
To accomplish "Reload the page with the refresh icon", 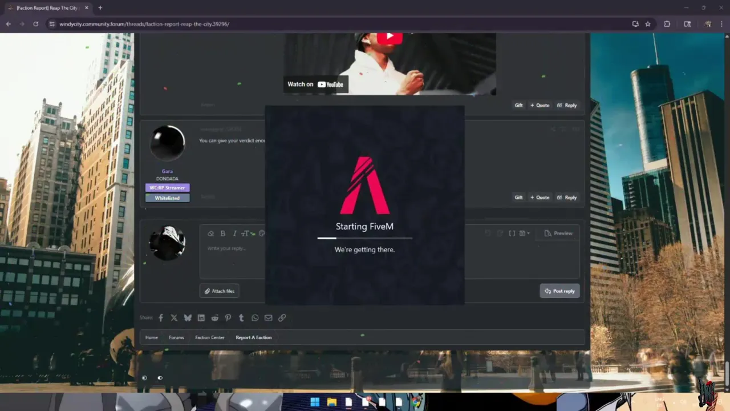I will pos(35,24).
